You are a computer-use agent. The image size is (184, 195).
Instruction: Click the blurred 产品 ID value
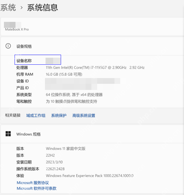click(x=71, y=87)
